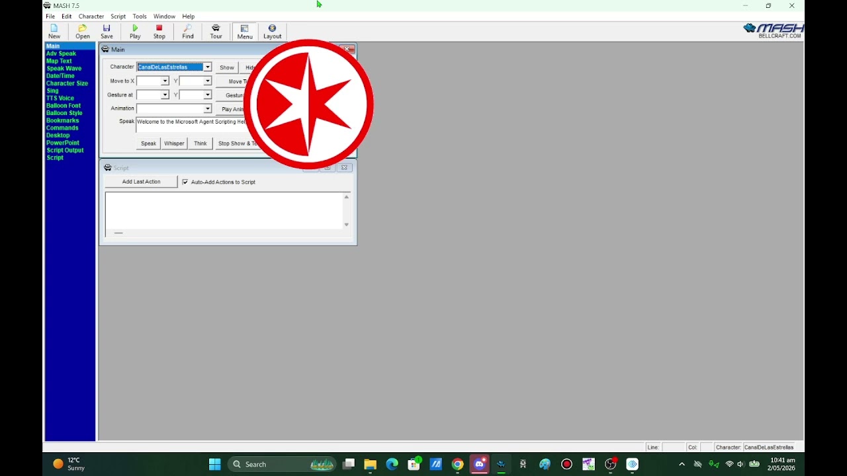Save the script via the Save icon
Screen dimensions: 847x476
(x=107, y=32)
